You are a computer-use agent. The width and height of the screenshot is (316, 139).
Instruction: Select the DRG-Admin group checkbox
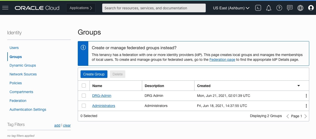(x=84, y=96)
